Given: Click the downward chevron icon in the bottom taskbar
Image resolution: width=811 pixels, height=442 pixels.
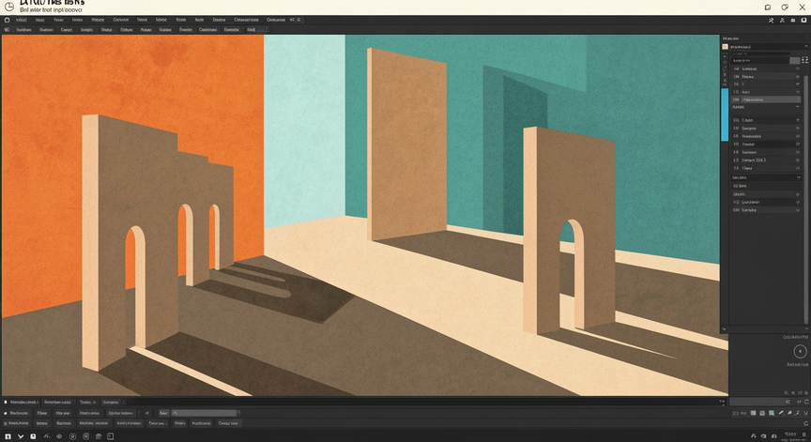Looking at the screenshot, I should pyautogui.click(x=21, y=436).
